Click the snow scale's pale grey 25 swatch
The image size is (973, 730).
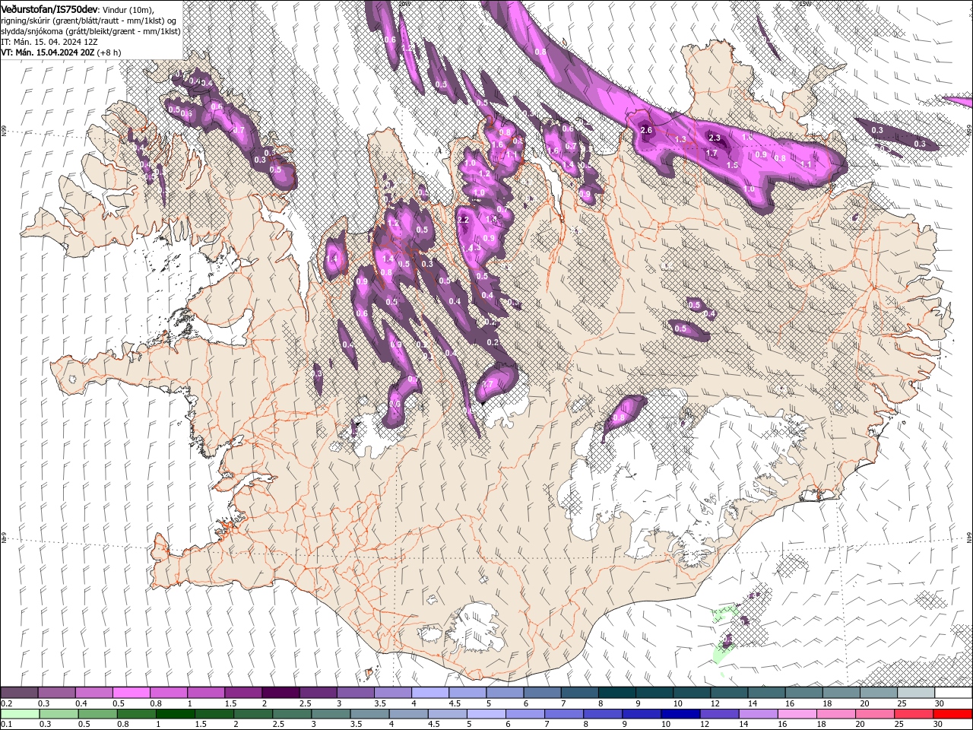[x=916, y=693]
